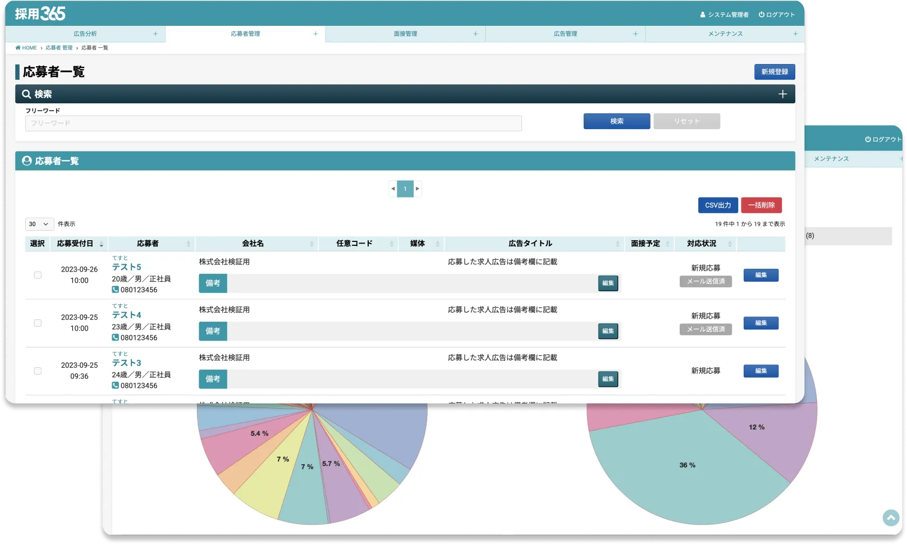Click 応募者 管理 breadcrumb link
The width and height of the screenshot is (907, 545).
(59, 48)
